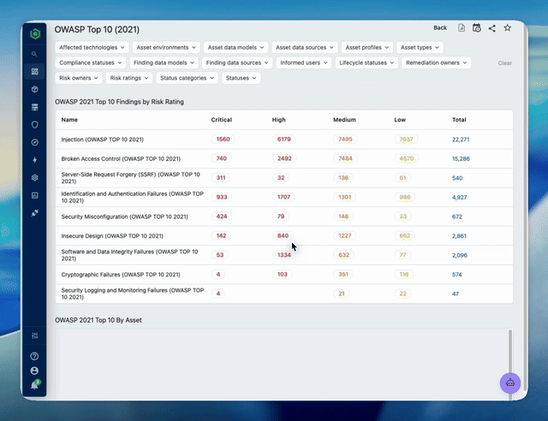Open the compass explore icon in sidebar
Image resolution: width=548 pixels, height=421 pixels.
[x=34, y=142]
